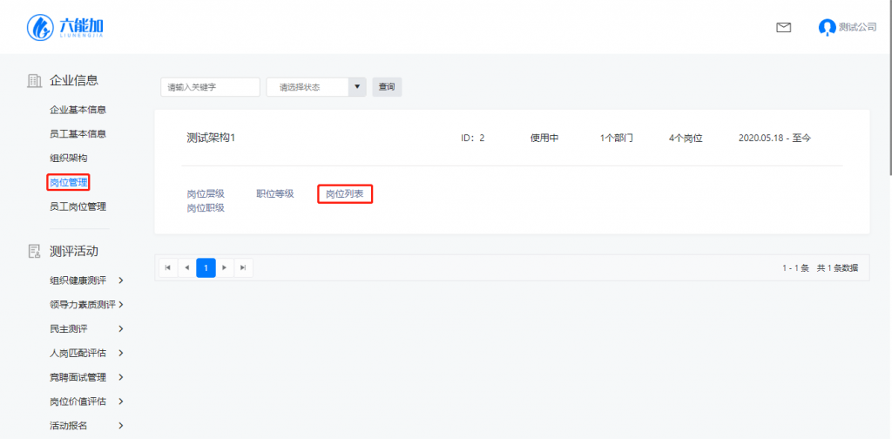Open 员工基本信息 menu item
This screenshot has width=892, height=439.
[78, 134]
